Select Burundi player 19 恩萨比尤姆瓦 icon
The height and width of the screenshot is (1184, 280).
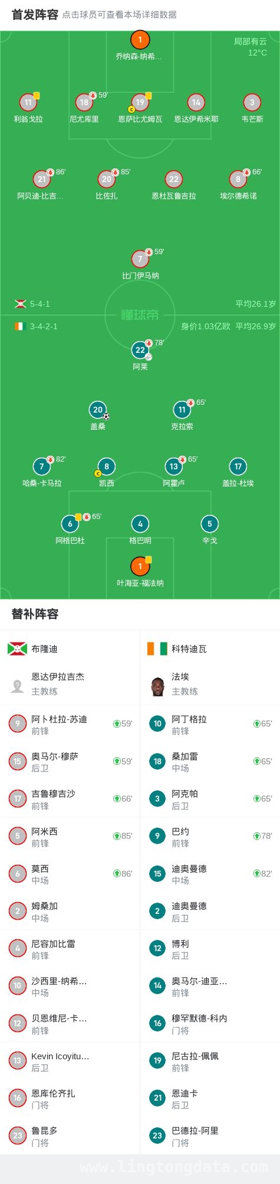[140, 102]
